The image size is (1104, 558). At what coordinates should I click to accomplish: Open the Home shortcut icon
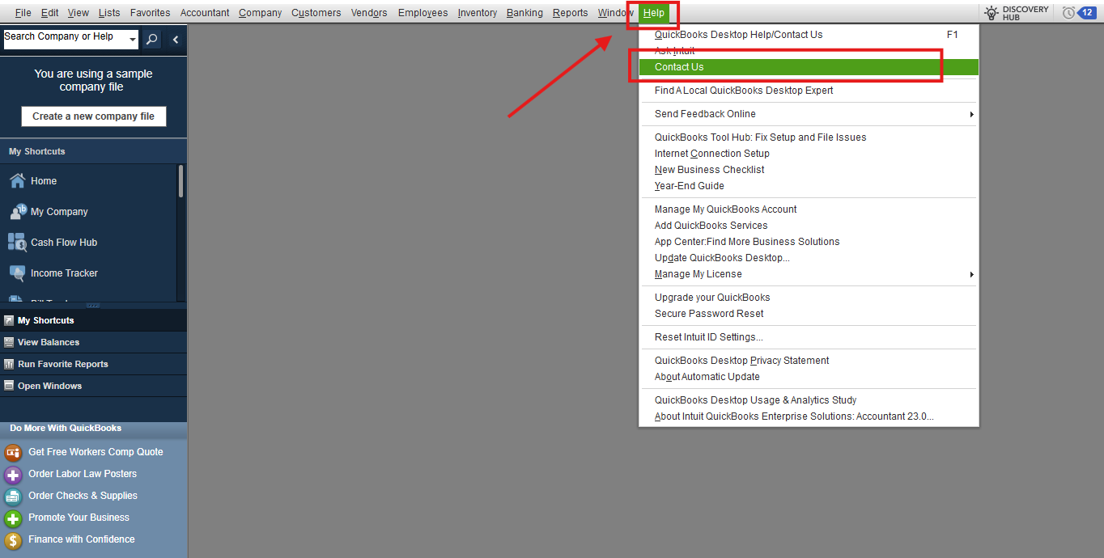tap(17, 181)
